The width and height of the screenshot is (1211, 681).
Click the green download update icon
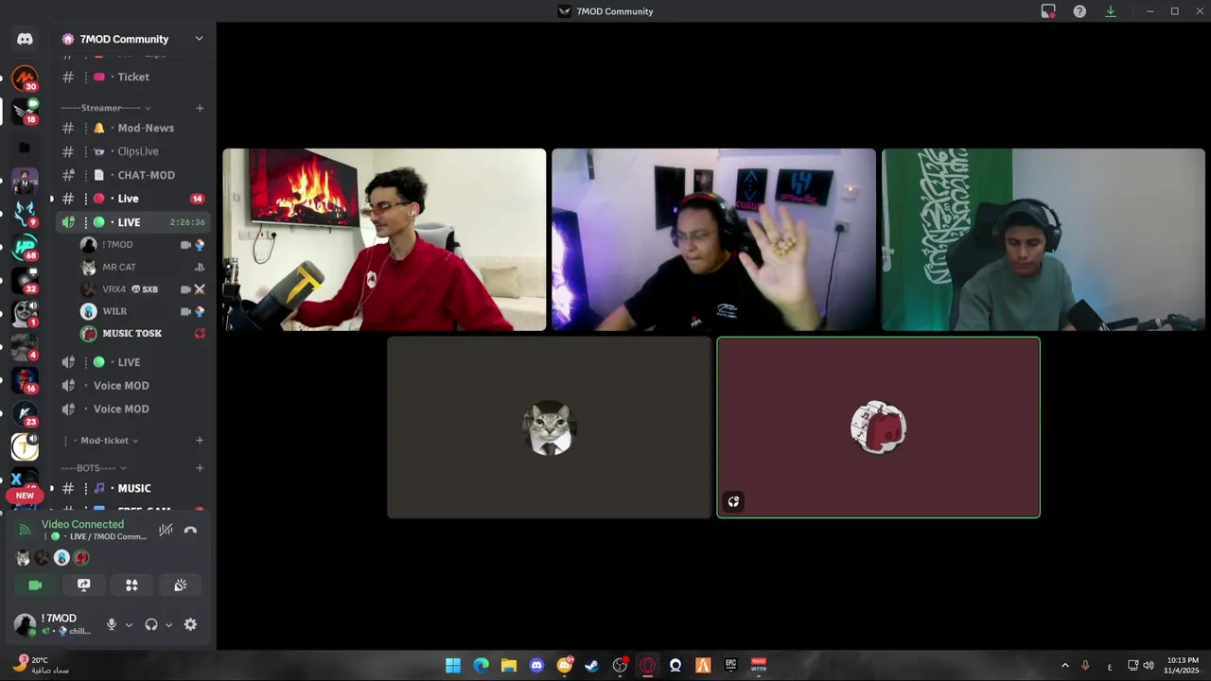pos(1111,11)
